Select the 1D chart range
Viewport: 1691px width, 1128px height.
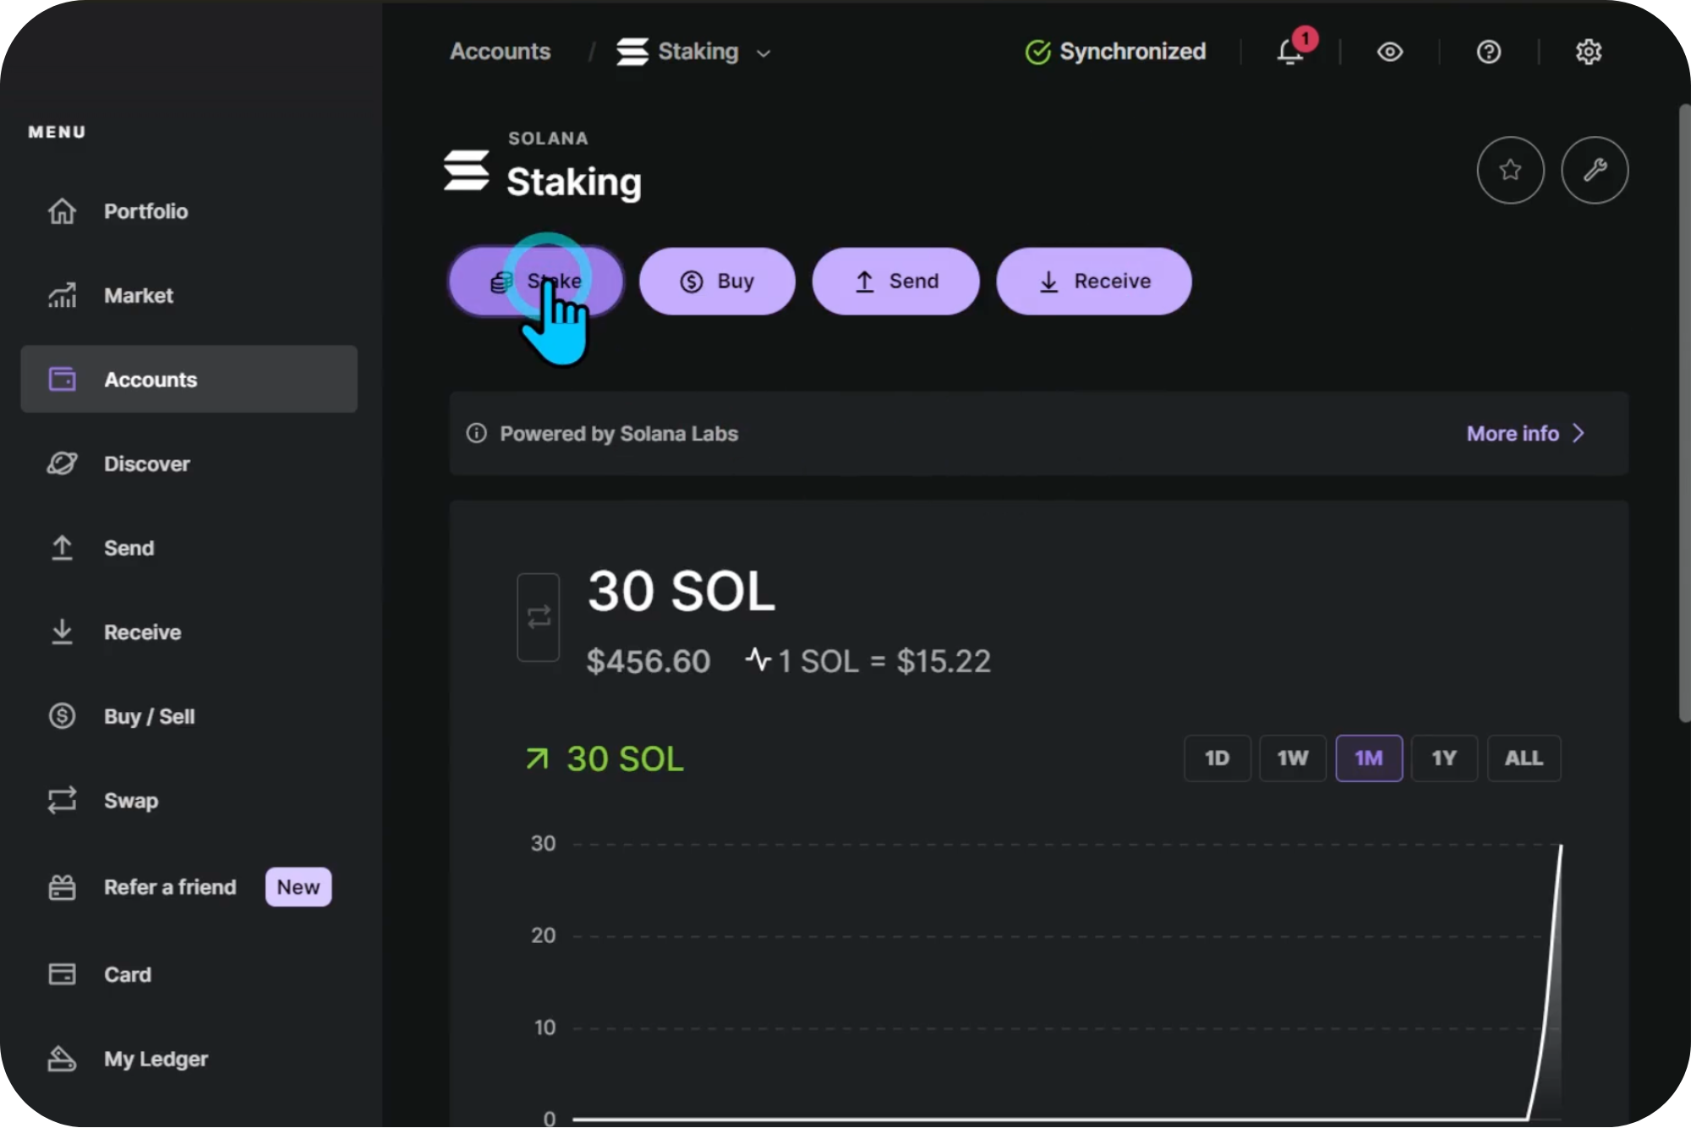click(x=1217, y=758)
